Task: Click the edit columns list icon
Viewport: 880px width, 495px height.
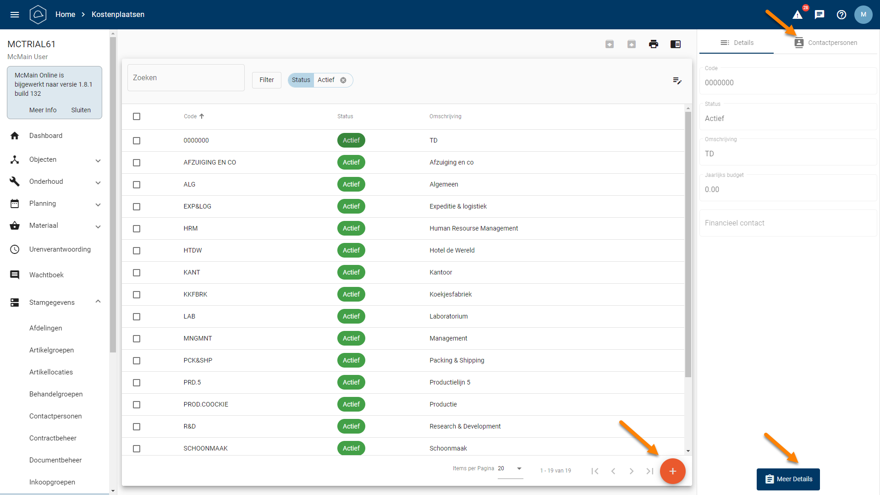Action: [x=677, y=81]
